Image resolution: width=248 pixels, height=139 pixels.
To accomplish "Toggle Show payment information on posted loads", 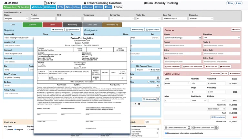I will 166,133.
